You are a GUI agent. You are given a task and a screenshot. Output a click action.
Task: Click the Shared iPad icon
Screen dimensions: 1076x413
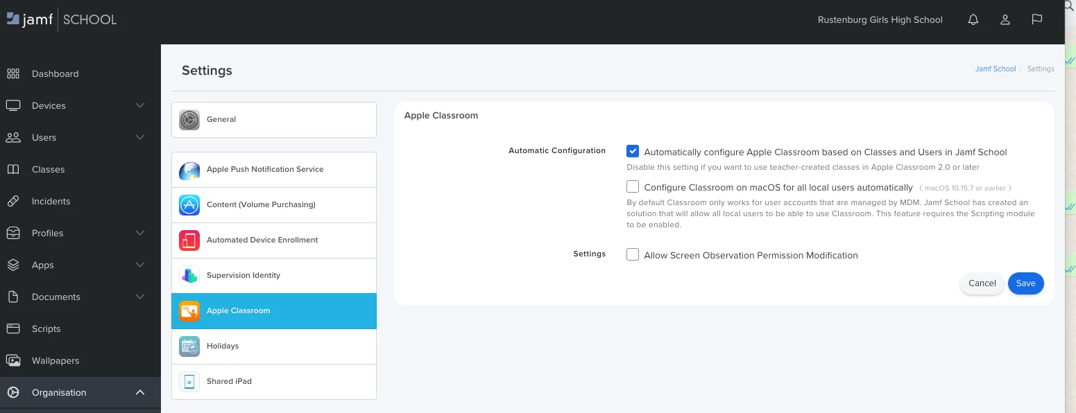coord(189,382)
